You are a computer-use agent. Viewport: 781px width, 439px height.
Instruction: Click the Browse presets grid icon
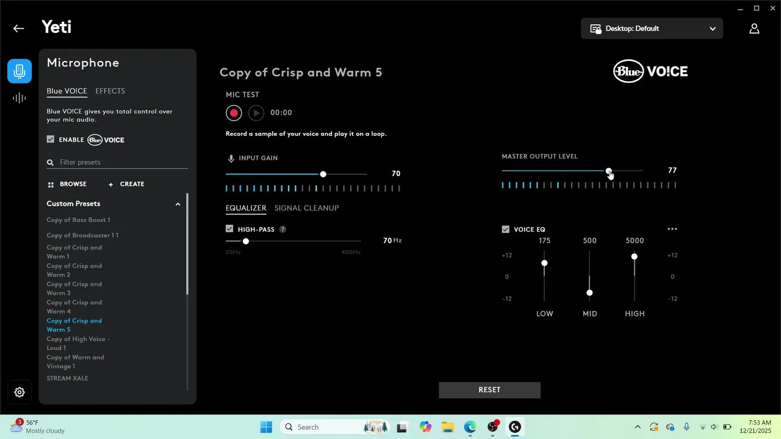tap(51, 184)
